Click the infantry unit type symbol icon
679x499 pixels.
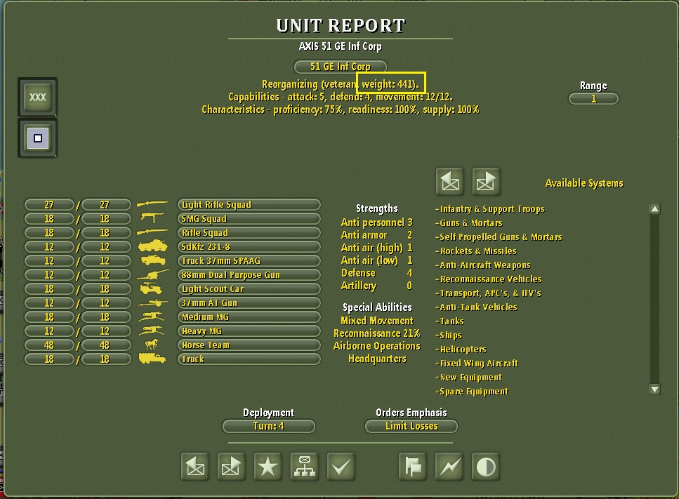pyautogui.click(x=38, y=138)
